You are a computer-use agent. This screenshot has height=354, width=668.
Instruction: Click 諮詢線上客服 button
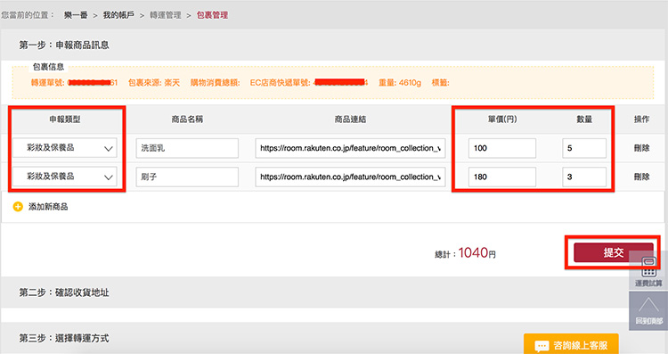click(x=571, y=344)
